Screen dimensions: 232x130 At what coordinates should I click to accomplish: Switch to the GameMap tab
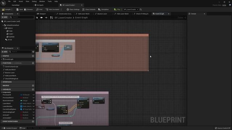(x=16, y=5)
